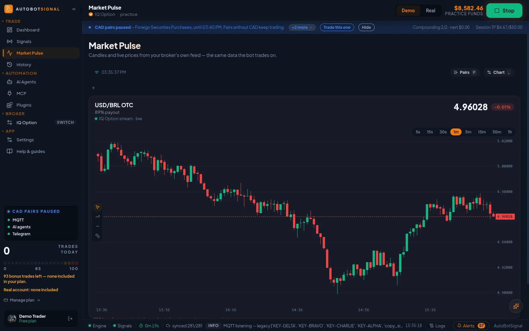Click the trades usage progress bar

click(x=41, y=263)
